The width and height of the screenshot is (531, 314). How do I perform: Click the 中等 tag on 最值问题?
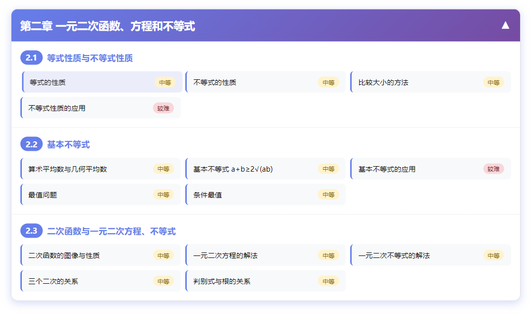pyautogui.click(x=163, y=194)
